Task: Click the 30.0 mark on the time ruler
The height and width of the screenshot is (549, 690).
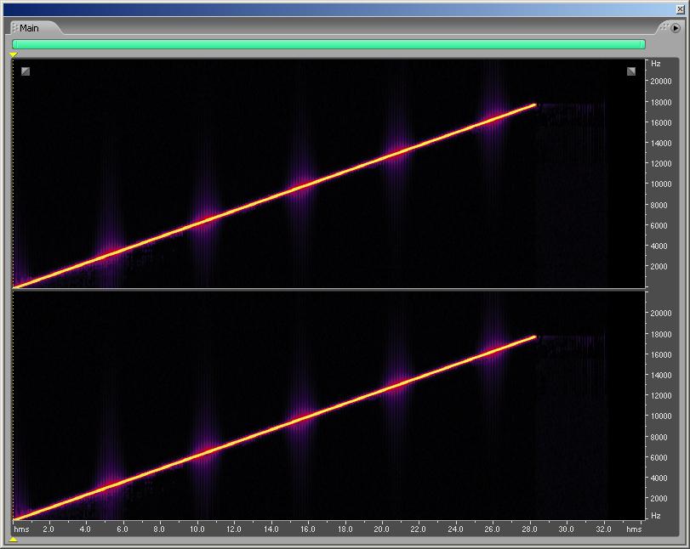Action: tap(567, 529)
